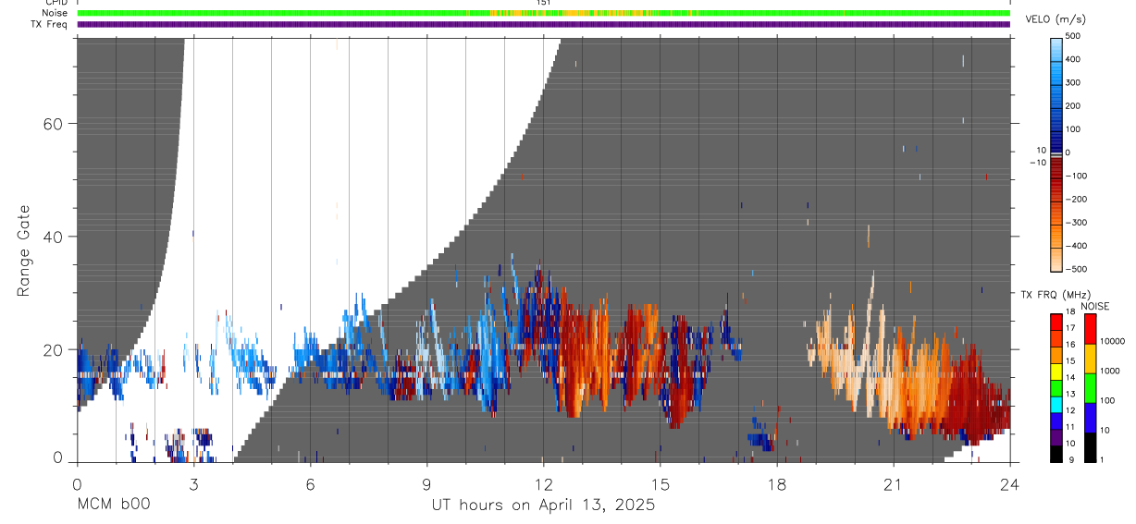The height and width of the screenshot is (524, 1136).
Task: Select the cyan 12–13 MHz frequency swatch
Action: coord(1056,405)
